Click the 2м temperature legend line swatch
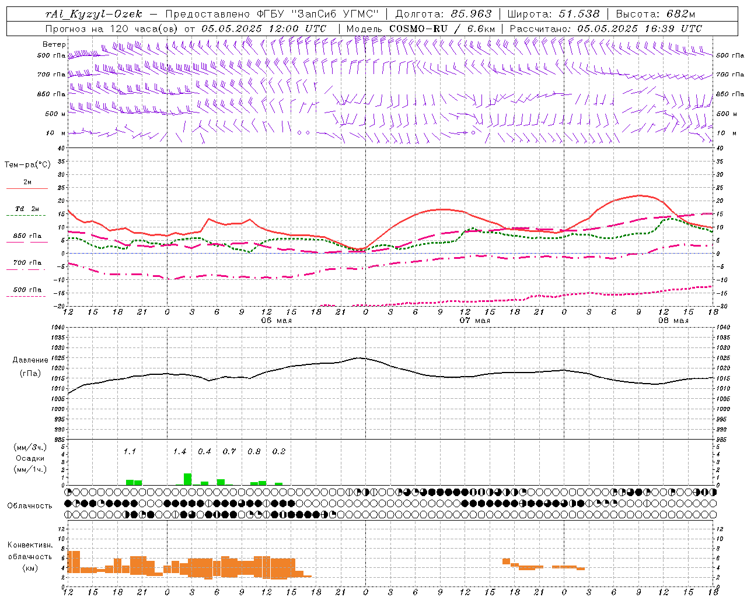This screenshot has width=747, height=597. 27,188
